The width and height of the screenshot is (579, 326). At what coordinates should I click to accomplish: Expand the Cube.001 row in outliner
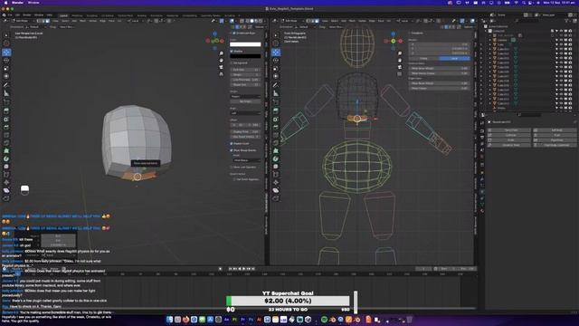490,49
